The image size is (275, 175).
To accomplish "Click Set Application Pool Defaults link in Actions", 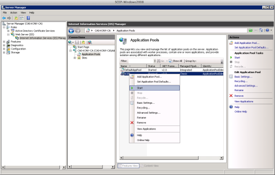I will pyautogui.click(x=251, y=48).
